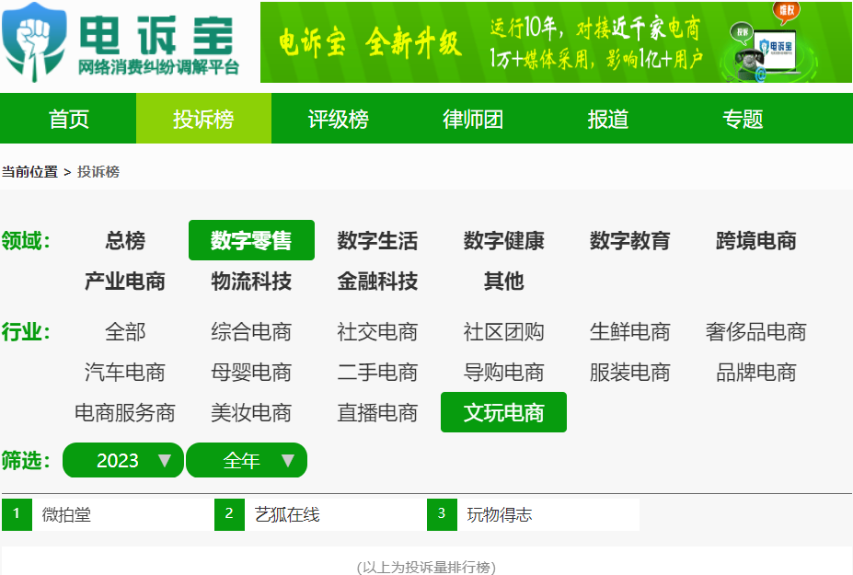Open the 报道 navigation item
Screen dimensions: 853x575
(x=608, y=119)
